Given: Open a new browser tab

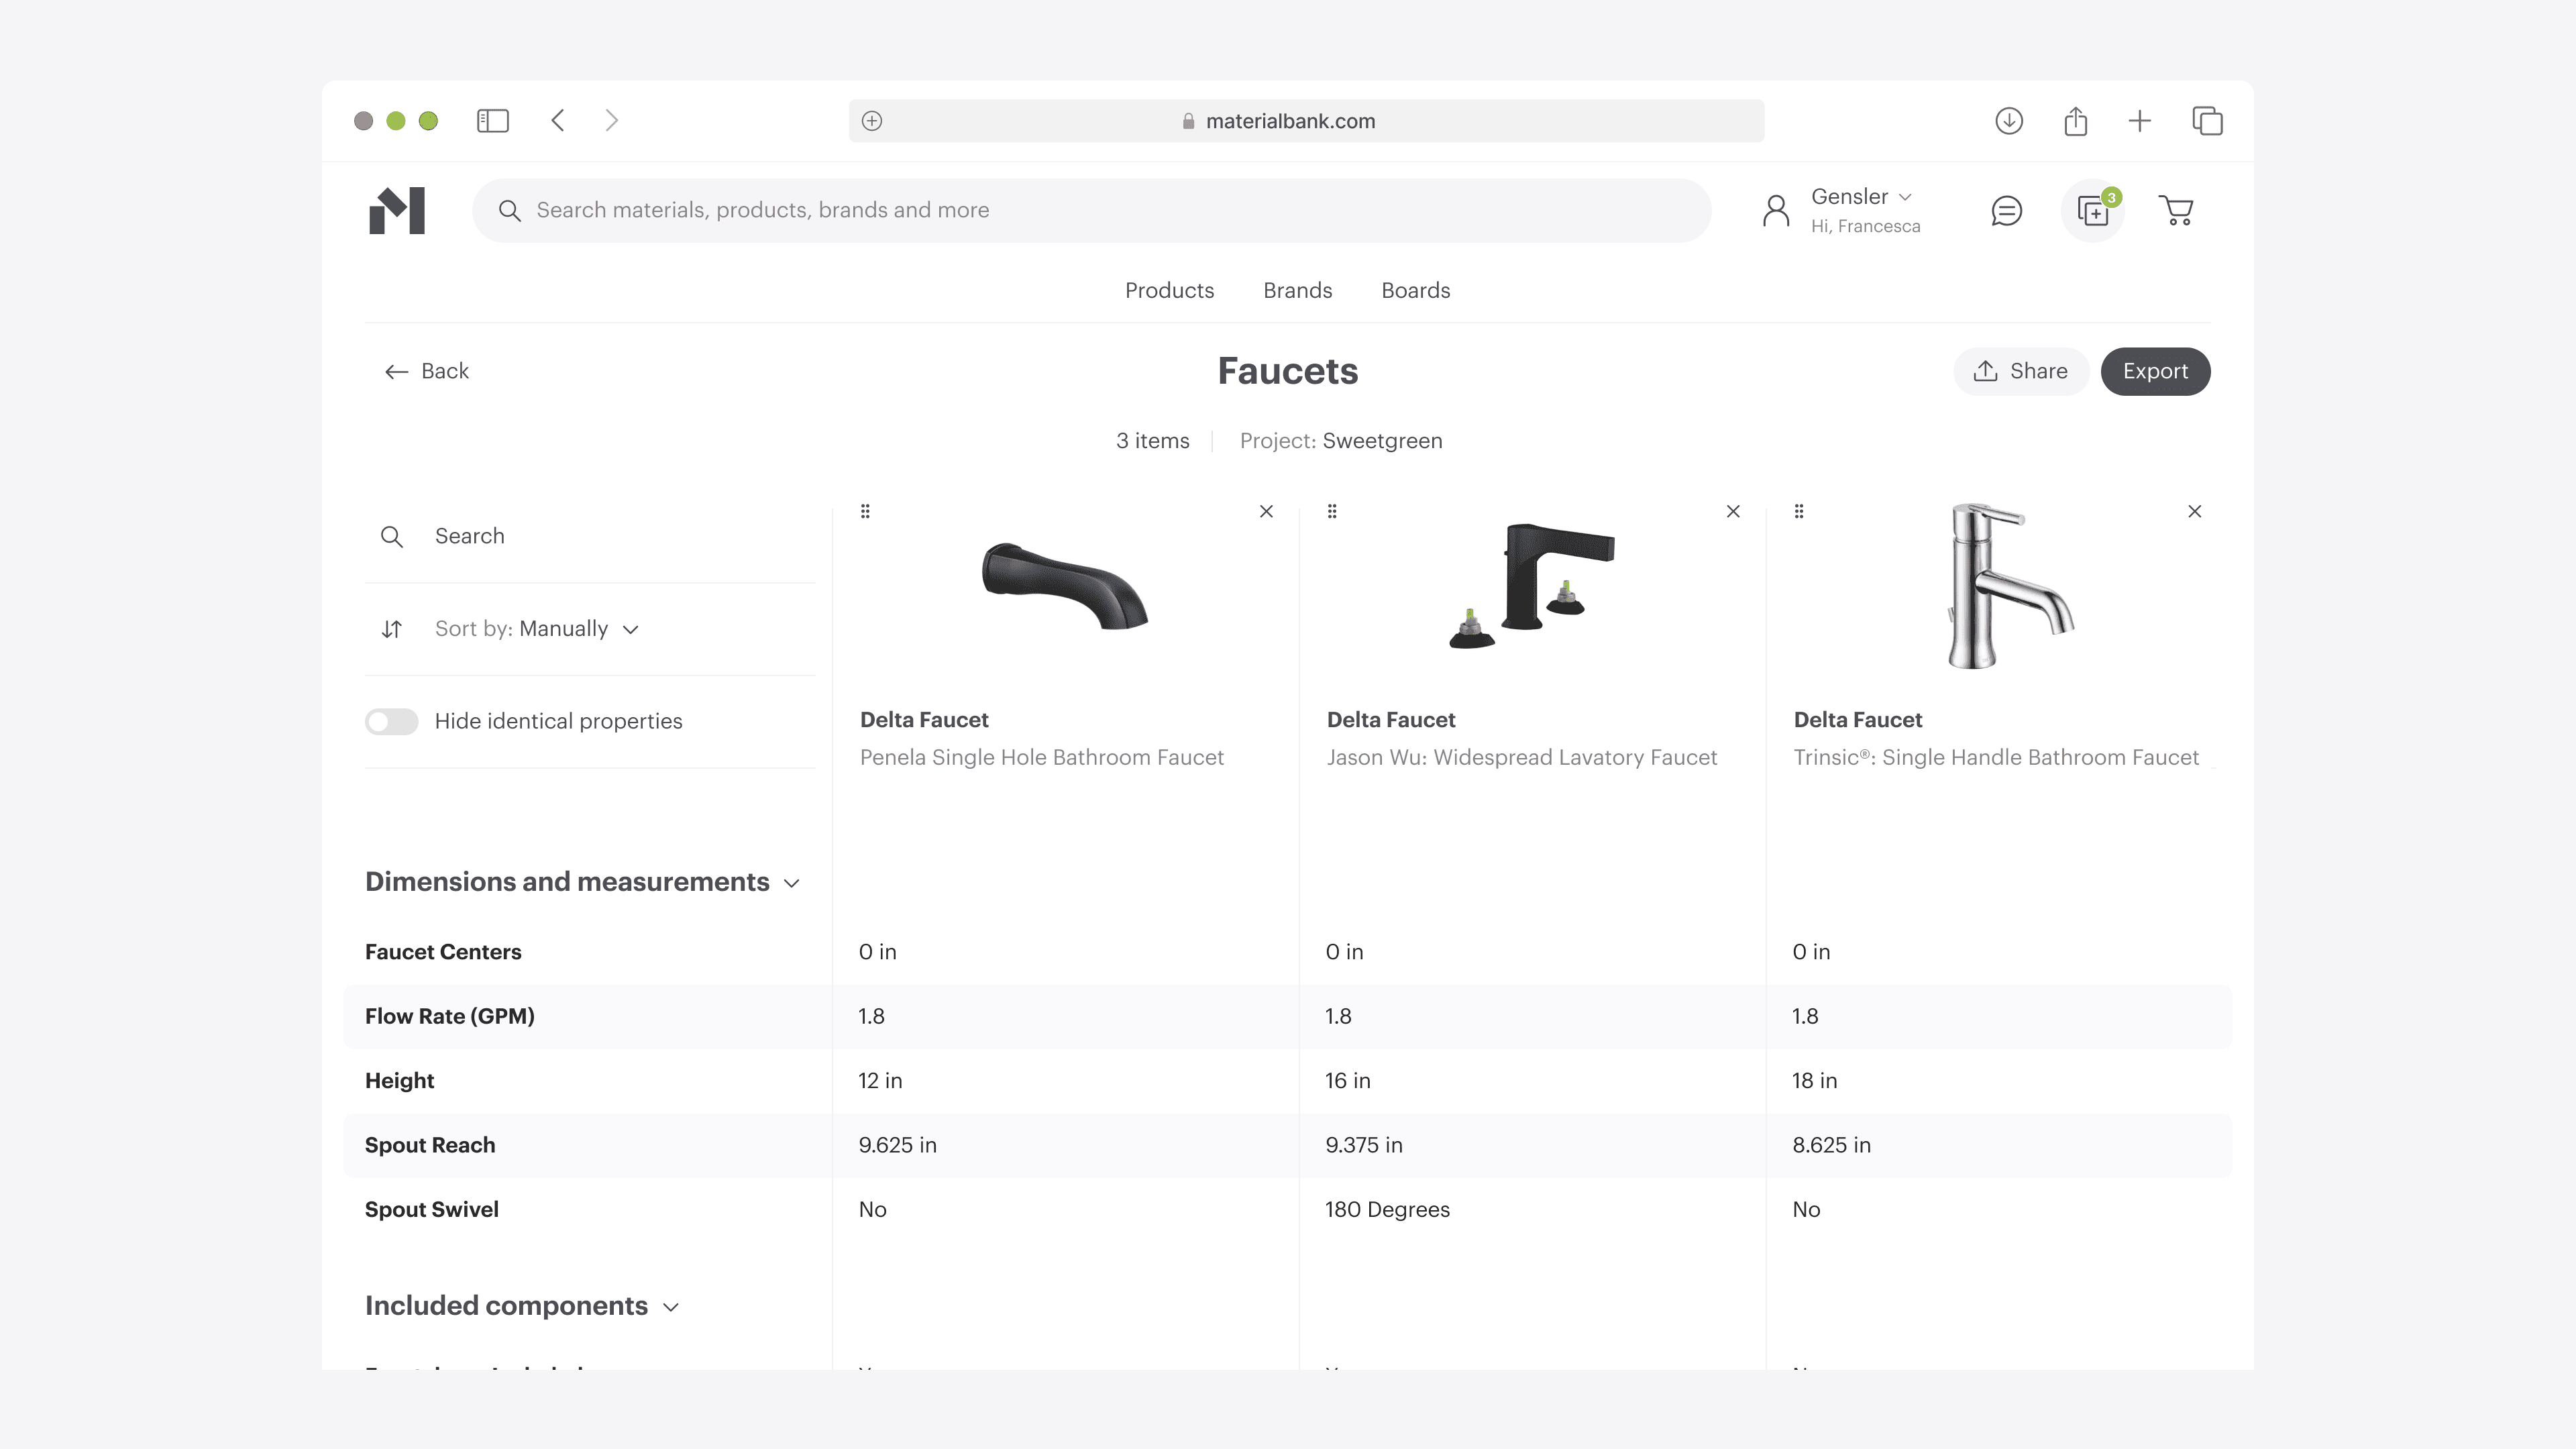Looking at the screenshot, I should click(x=2140, y=121).
